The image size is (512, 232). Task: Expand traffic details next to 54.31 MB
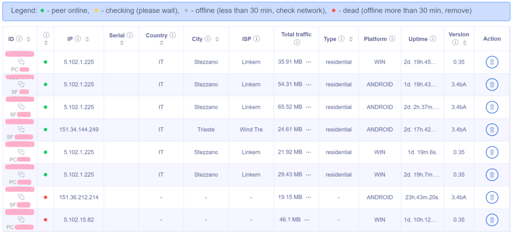[x=308, y=84]
